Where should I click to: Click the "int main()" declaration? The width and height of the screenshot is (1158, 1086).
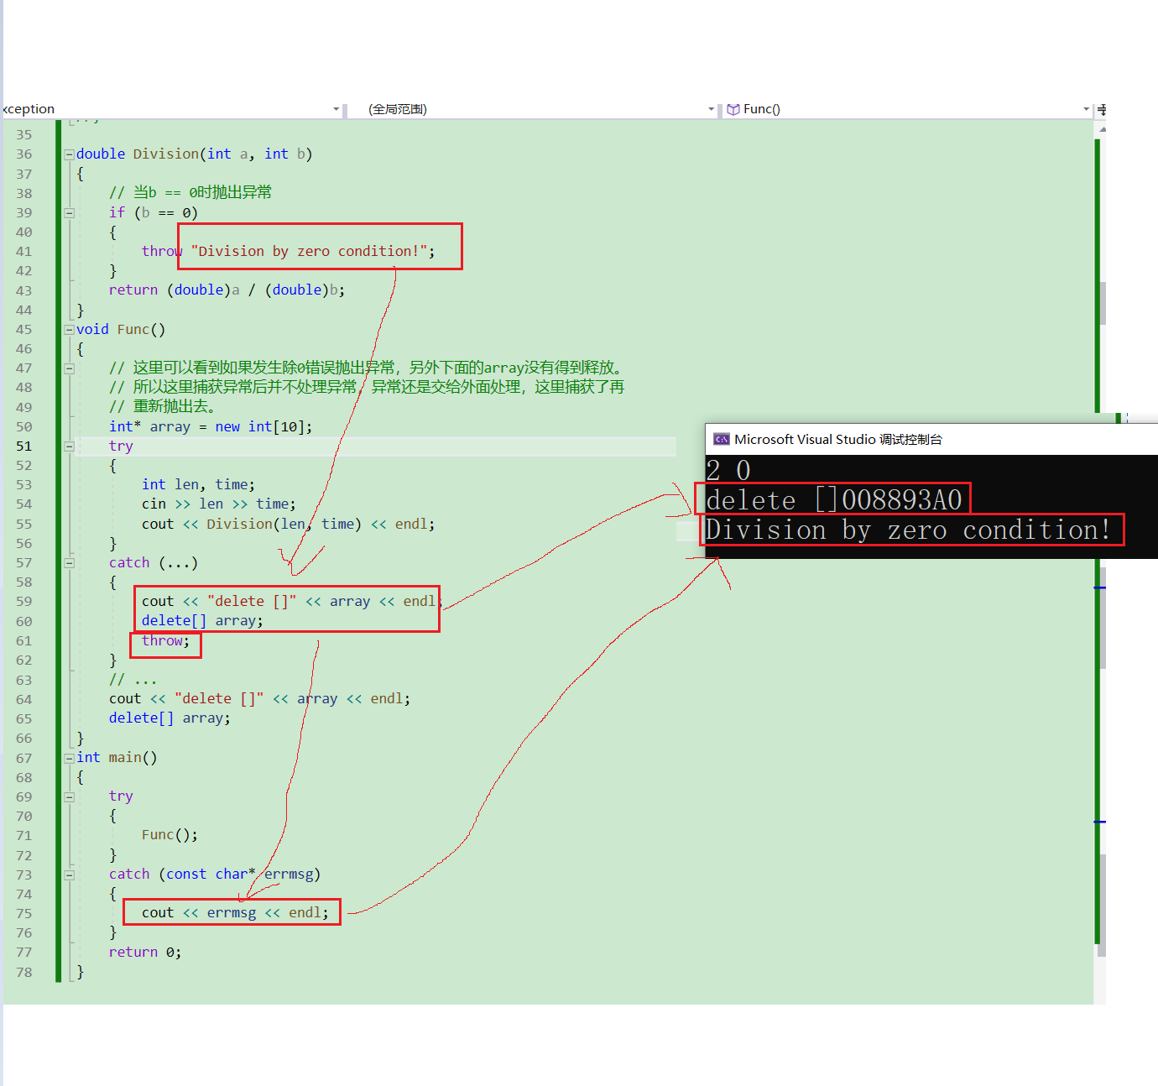(117, 758)
